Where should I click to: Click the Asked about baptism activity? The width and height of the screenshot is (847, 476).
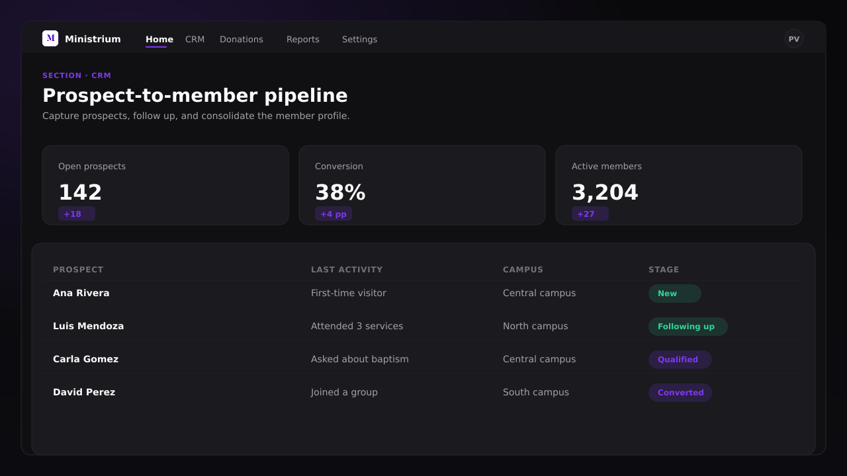click(360, 359)
